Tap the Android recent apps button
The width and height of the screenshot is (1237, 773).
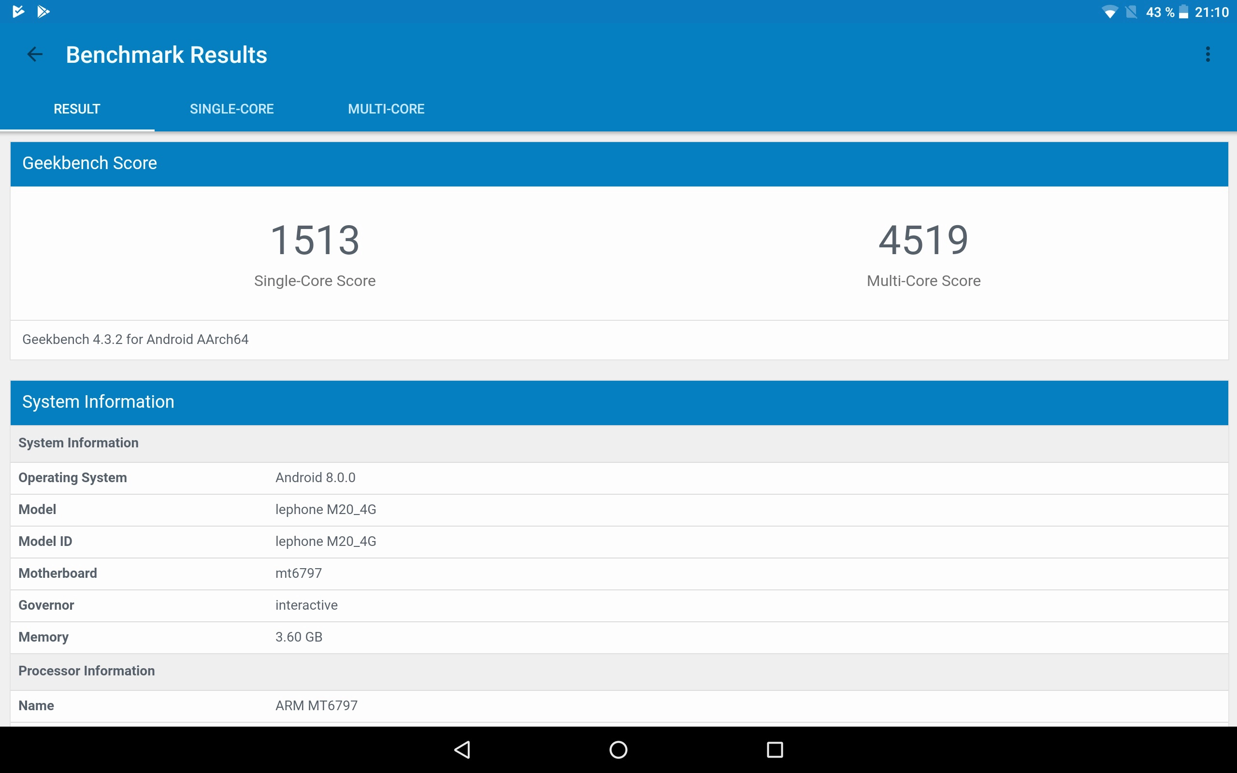coord(775,749)
